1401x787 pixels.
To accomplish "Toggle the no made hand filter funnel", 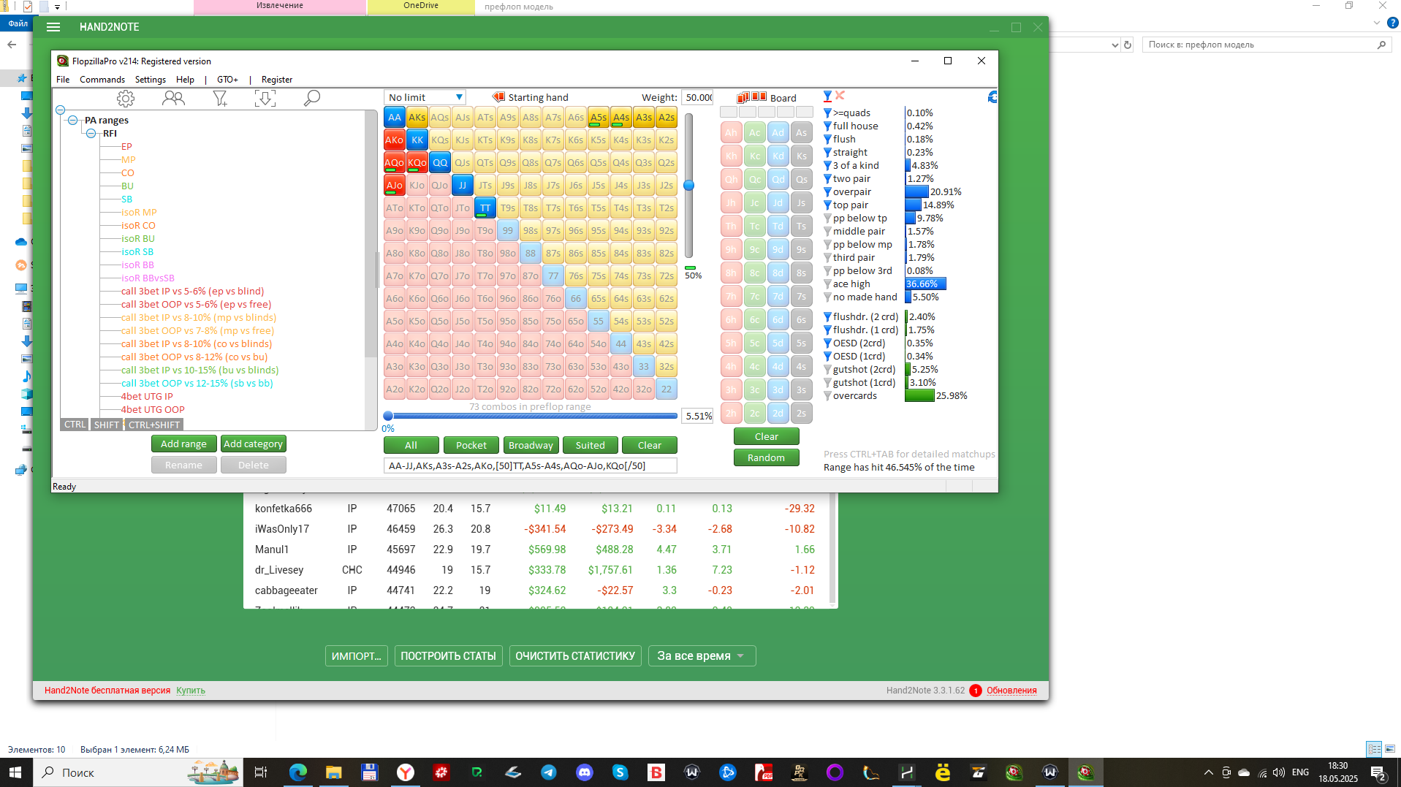I will [827, 297].
